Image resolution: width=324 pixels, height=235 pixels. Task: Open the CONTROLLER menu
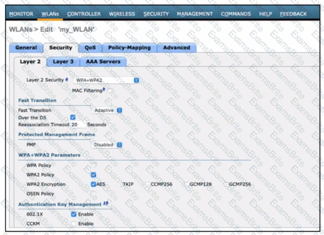tap(84, 14)
